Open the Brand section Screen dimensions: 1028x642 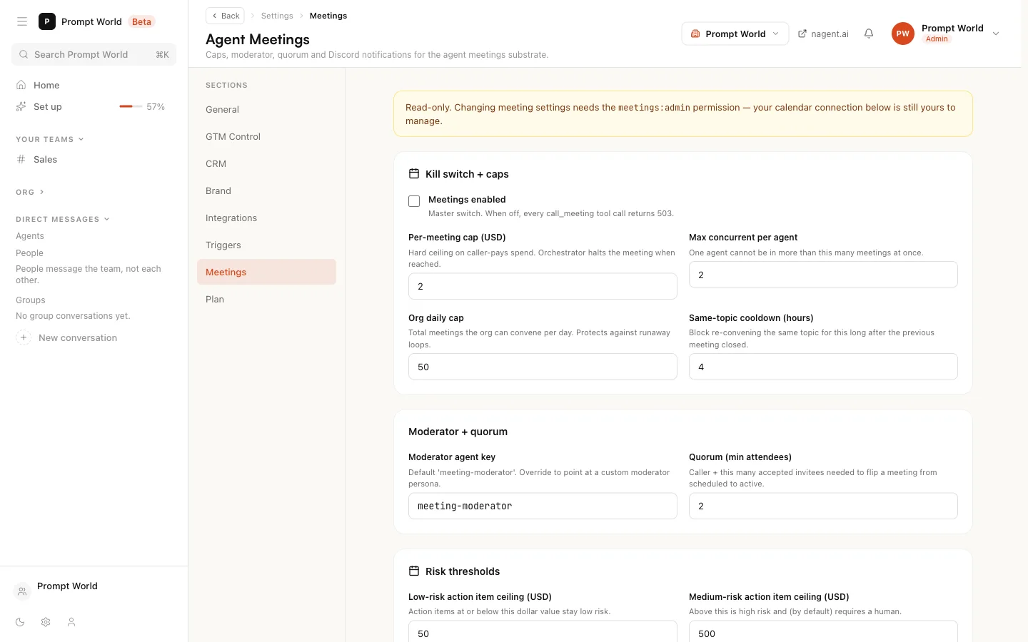coord(266,190)
